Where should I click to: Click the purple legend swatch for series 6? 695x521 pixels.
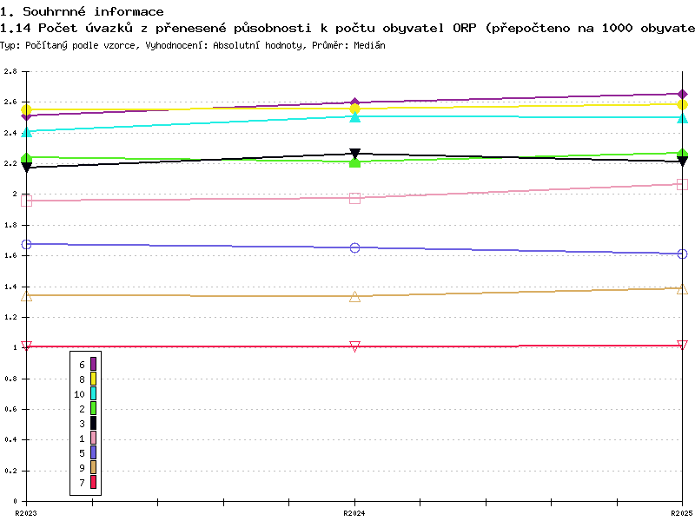pos(93,364)
